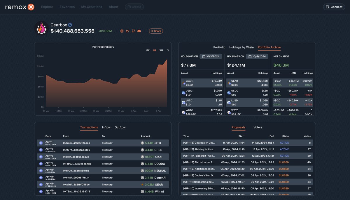
Task: Click the GEAR icon beside 3.02M GEAR
Action: pyautogui.click(x=142, y=185)
